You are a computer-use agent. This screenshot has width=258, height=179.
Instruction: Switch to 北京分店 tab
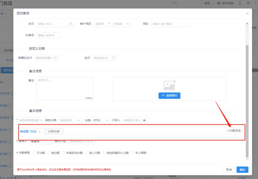click(x=54, y=131)
